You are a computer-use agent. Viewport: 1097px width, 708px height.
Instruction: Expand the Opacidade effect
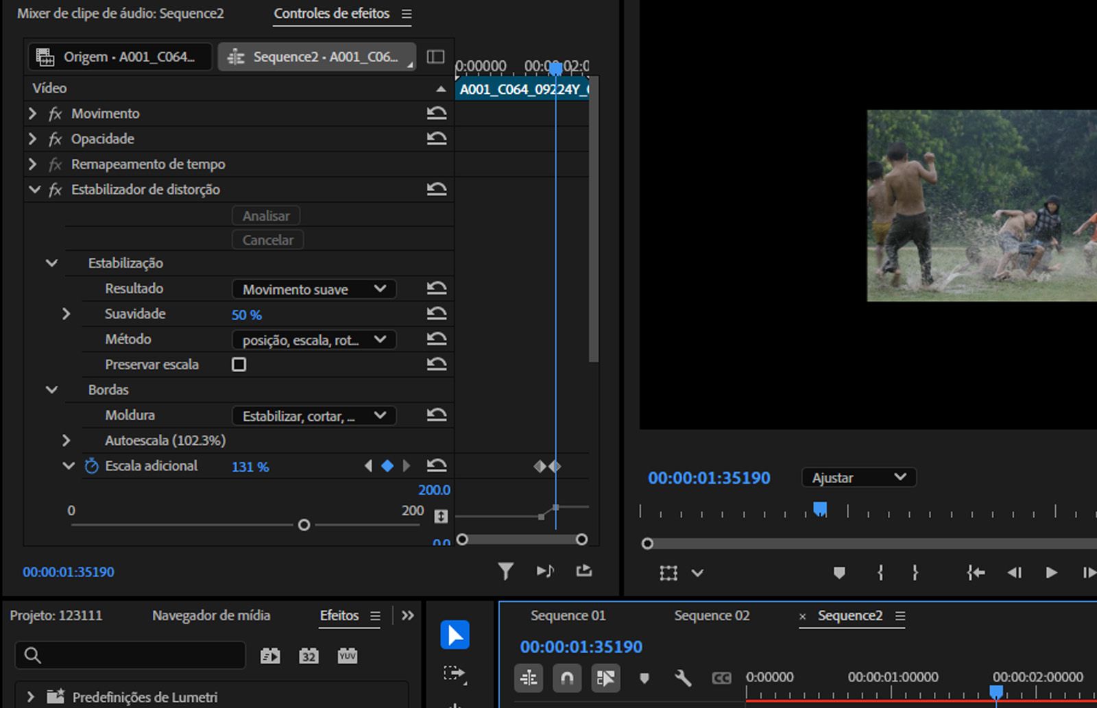point(32,139)
